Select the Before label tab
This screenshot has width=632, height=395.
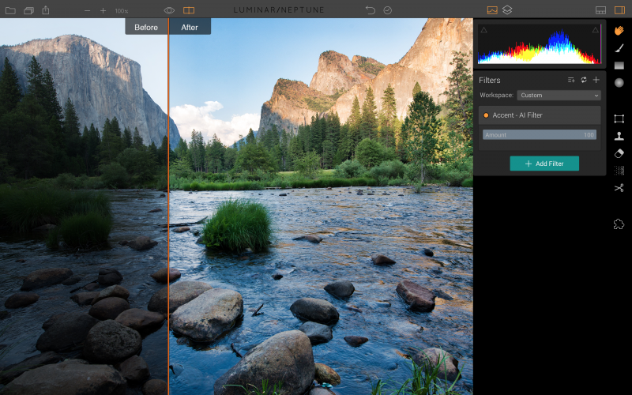click(x=146, y=28)
